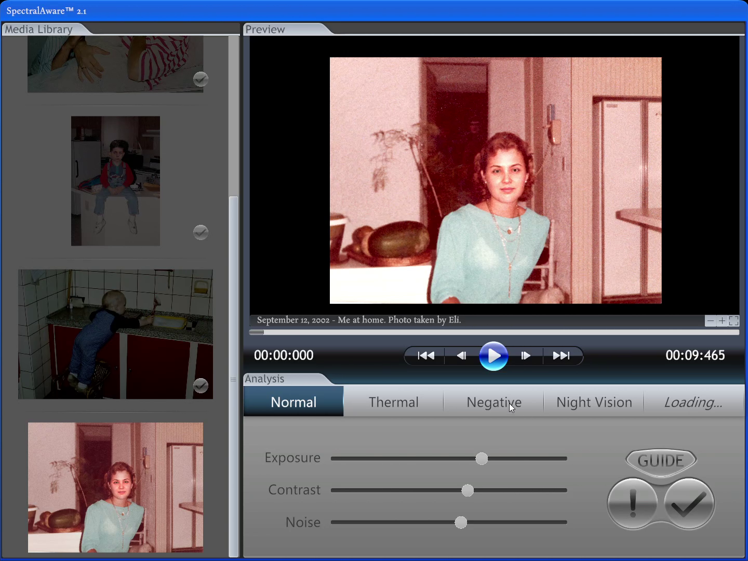Open the GUIDE button
Image resolution: width=748 pixels, height=561 pixels.
pyautogui.click(x=661, y=460)
